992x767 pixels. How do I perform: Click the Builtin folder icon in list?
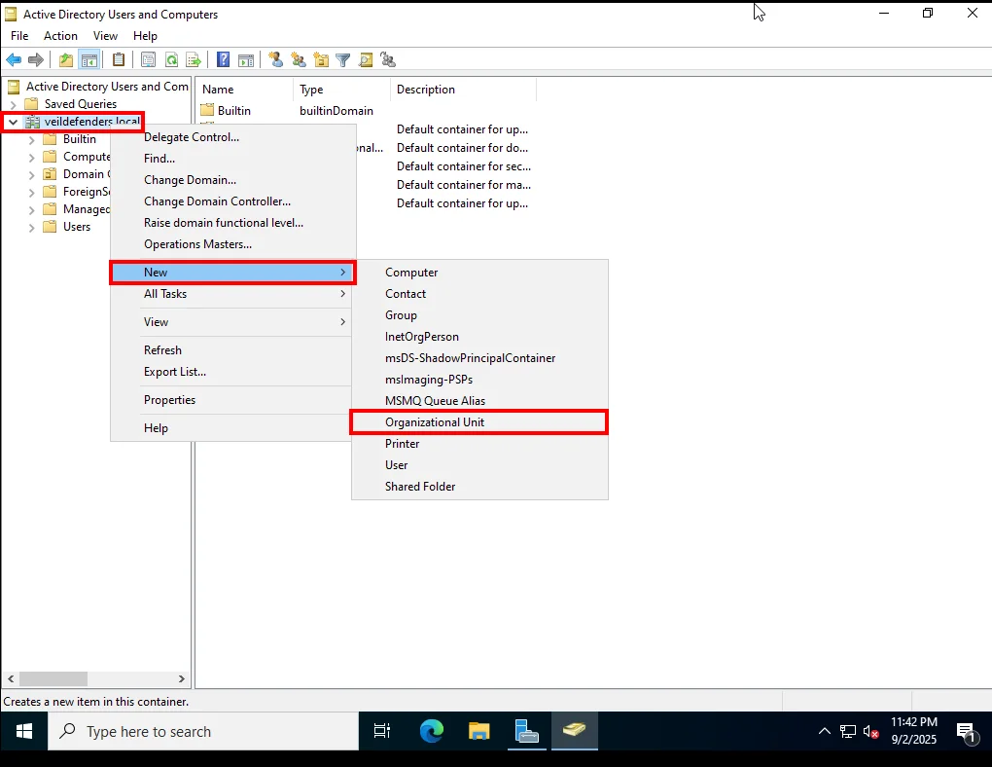pyautogui.click(x=207, y=110)
